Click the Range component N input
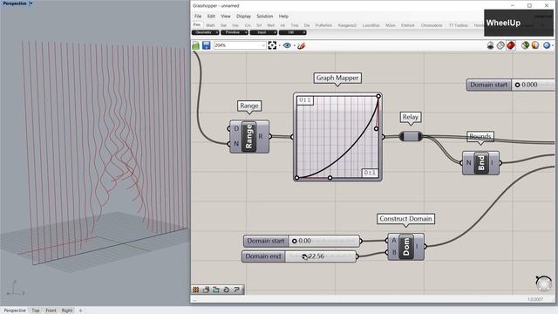The width and height of the screenshot is (558, 314). (x=235, y=144)
